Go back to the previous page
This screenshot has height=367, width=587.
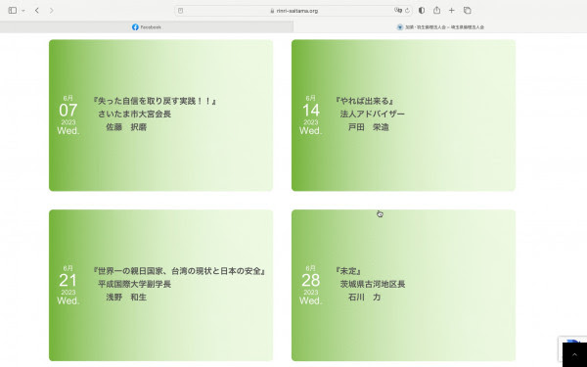pyautogui.click(x=37, y=11)
